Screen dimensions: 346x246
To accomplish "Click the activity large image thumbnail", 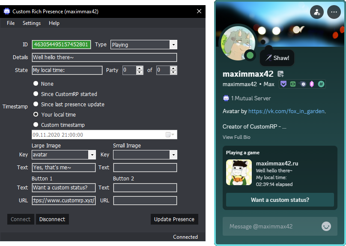I will pos(239,172).
